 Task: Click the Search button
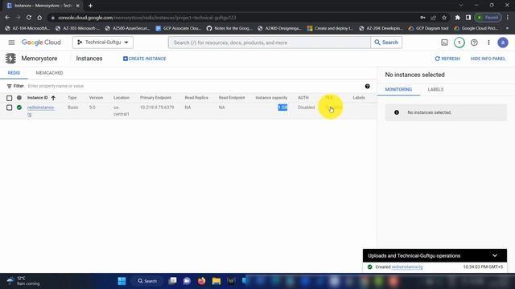click(386, 43)
